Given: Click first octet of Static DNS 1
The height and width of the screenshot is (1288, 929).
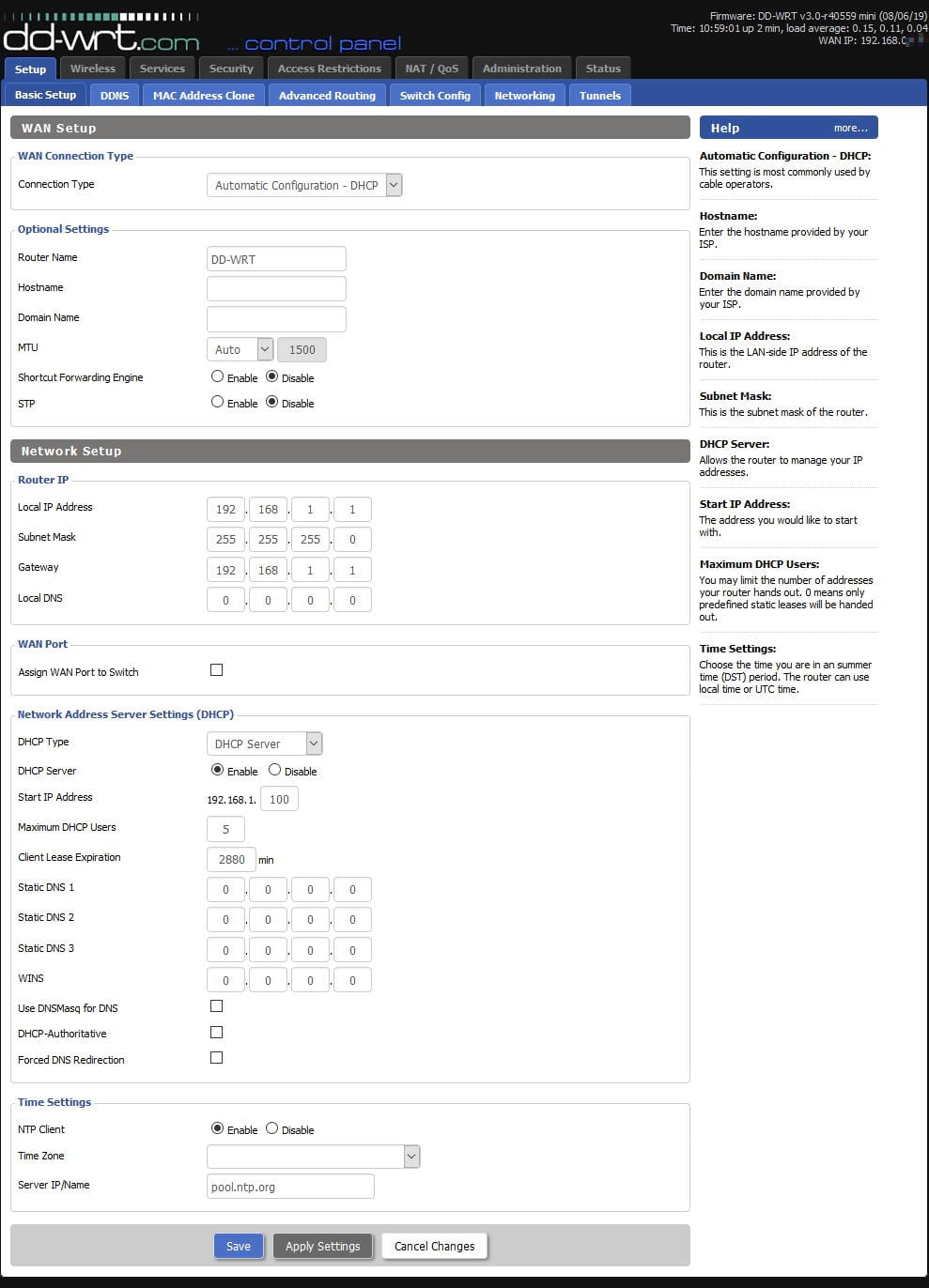Looking at the screenshot, I should click(x=225, y=889).
